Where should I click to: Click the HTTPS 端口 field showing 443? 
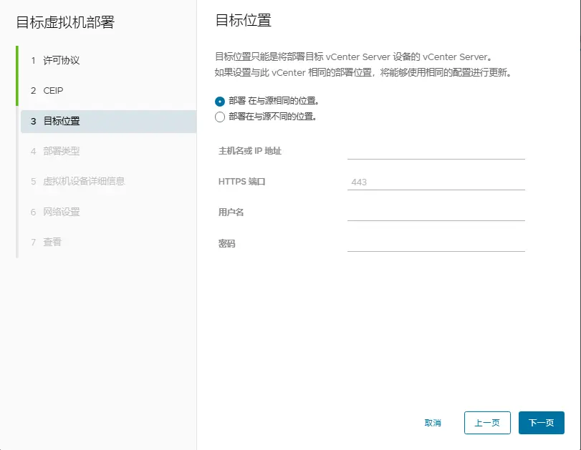pos(436,182)
